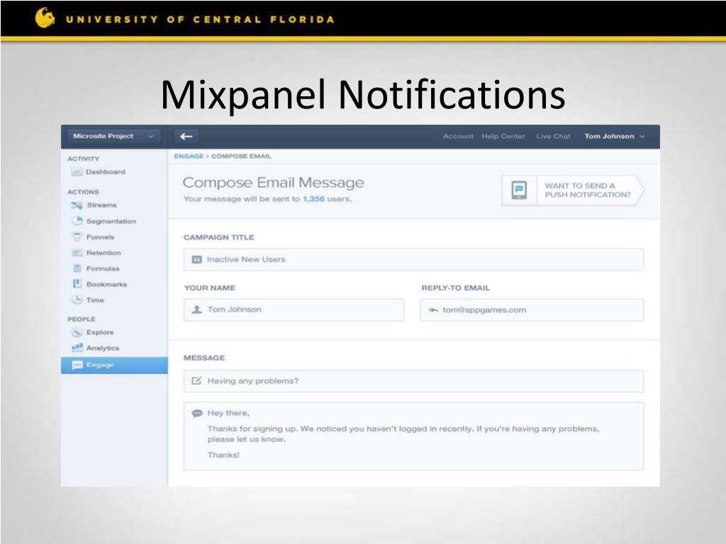726x544 pixels.
Task: Open Live Chat
Action: click(x=553, y=136)
